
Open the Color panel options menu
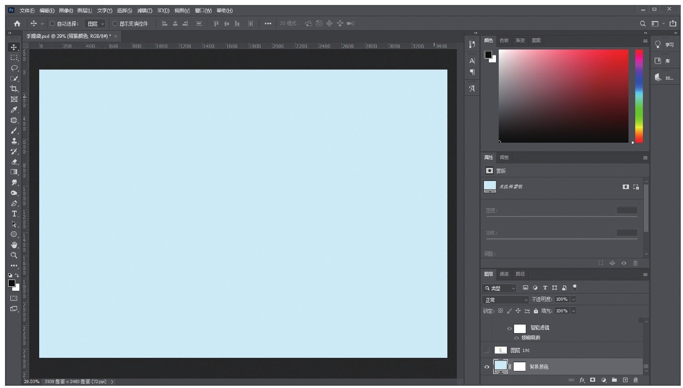coord(645,41)
